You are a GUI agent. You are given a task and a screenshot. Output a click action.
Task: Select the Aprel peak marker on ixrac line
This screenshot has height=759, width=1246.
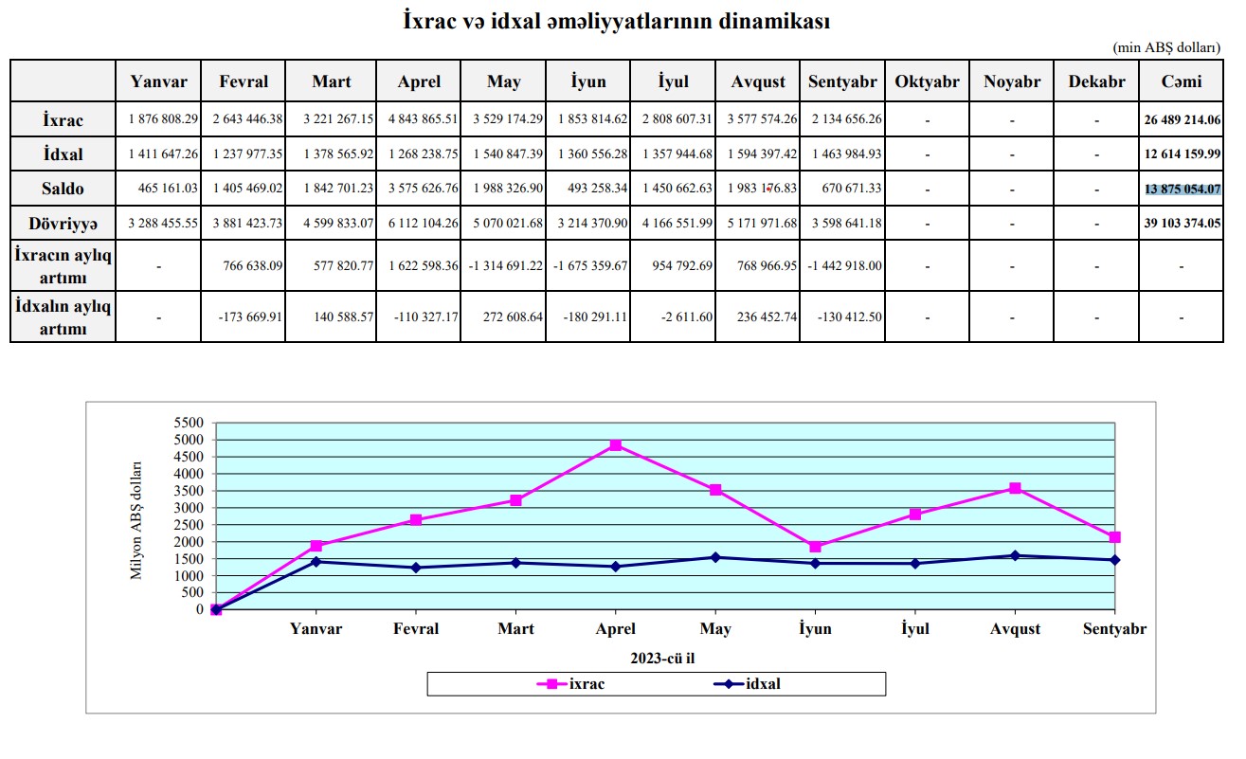(x=616, y=444)
